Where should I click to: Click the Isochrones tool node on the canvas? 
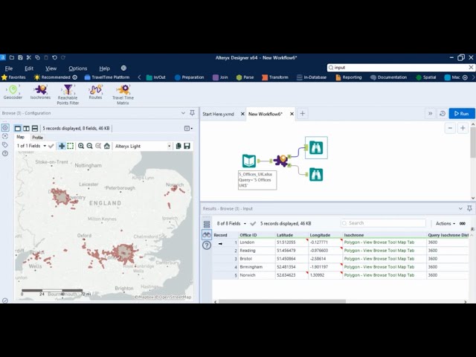pos(281,161)
